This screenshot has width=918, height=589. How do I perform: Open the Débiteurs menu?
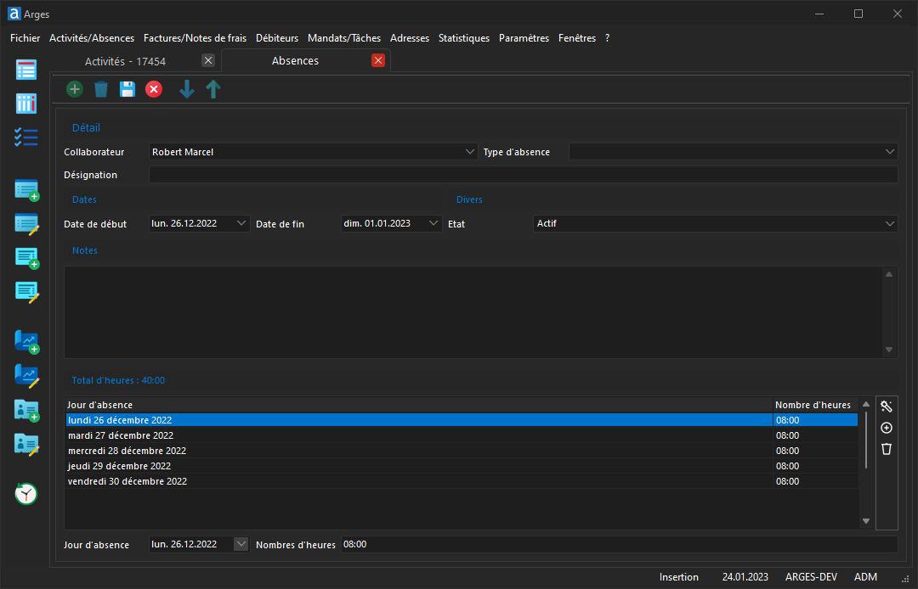[277, 38]
